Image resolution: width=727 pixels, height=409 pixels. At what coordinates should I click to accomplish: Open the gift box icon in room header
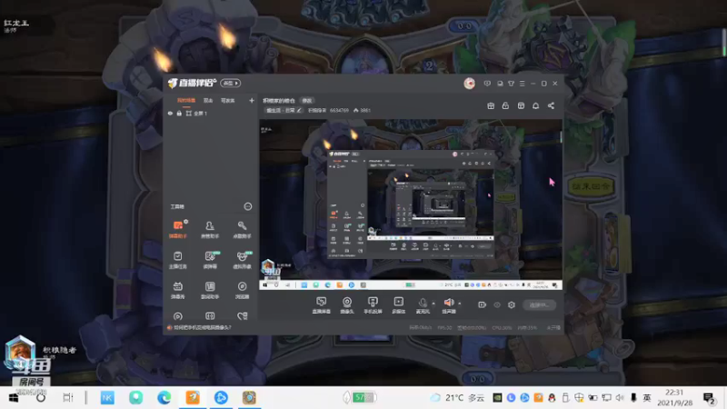(x=491, y=105)
